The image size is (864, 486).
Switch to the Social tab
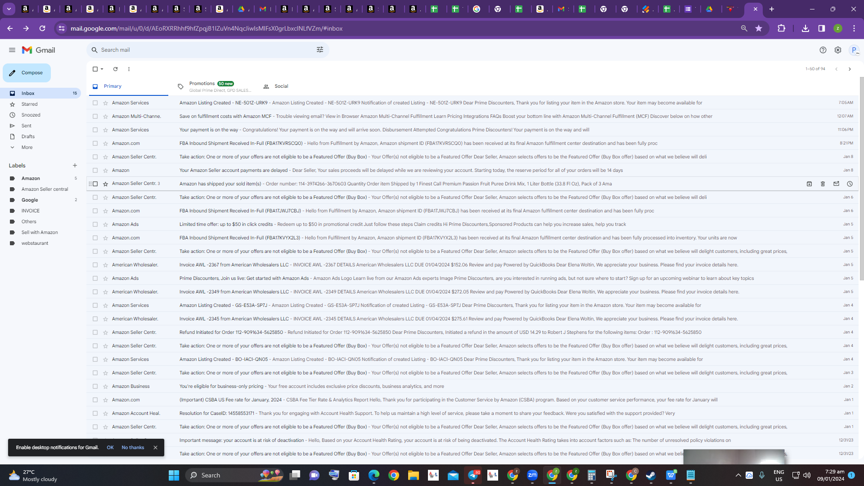[x=281, y=86]
